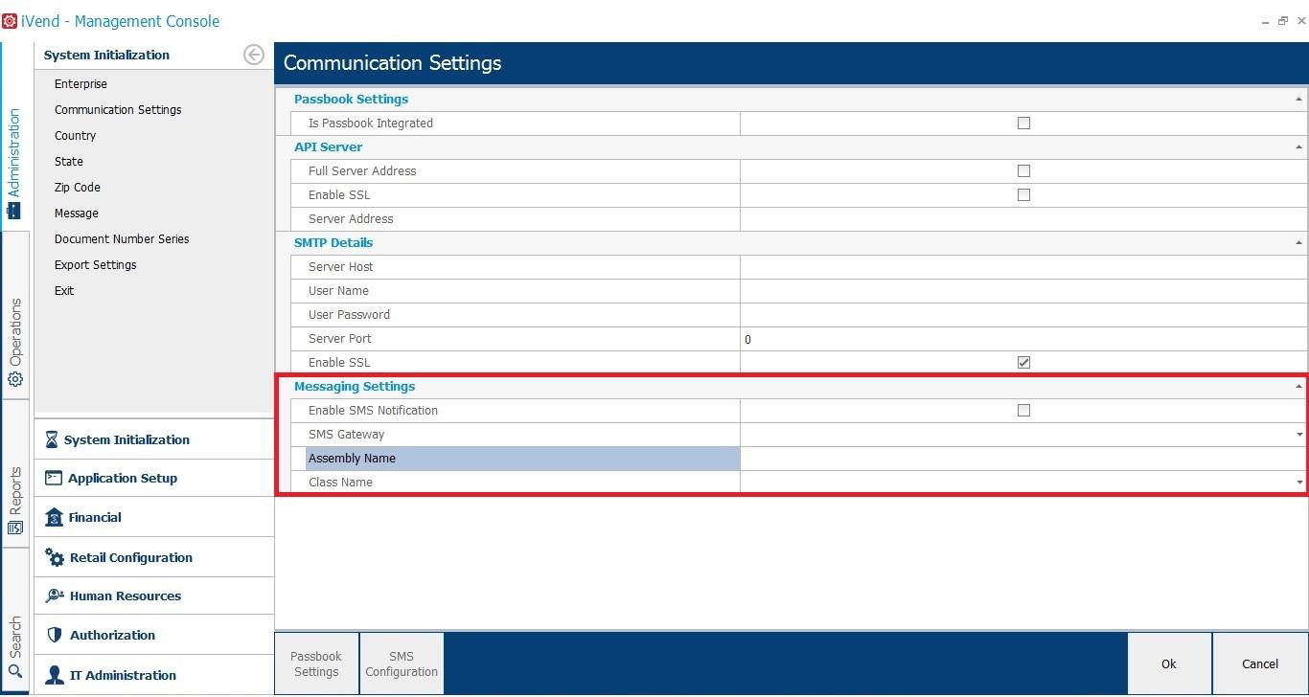Click the SMTP User Name field
Image resolution: width=1309 pixels, height=697 pixels.
[x=1023, y=291]
